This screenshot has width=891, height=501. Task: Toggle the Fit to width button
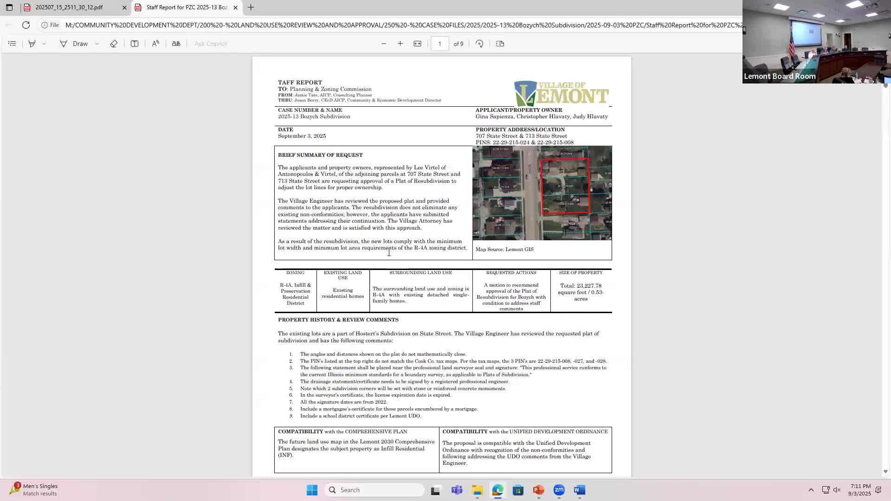coord(417,44)
